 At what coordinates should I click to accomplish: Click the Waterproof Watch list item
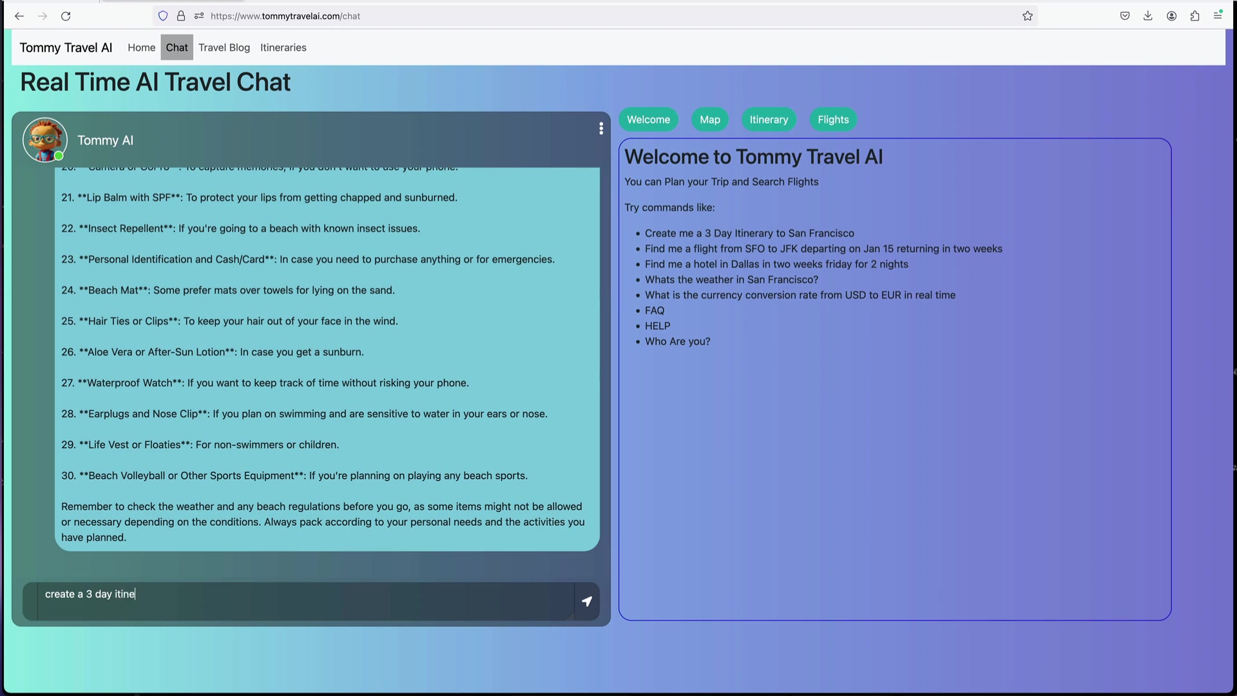(x=265, y=383)
